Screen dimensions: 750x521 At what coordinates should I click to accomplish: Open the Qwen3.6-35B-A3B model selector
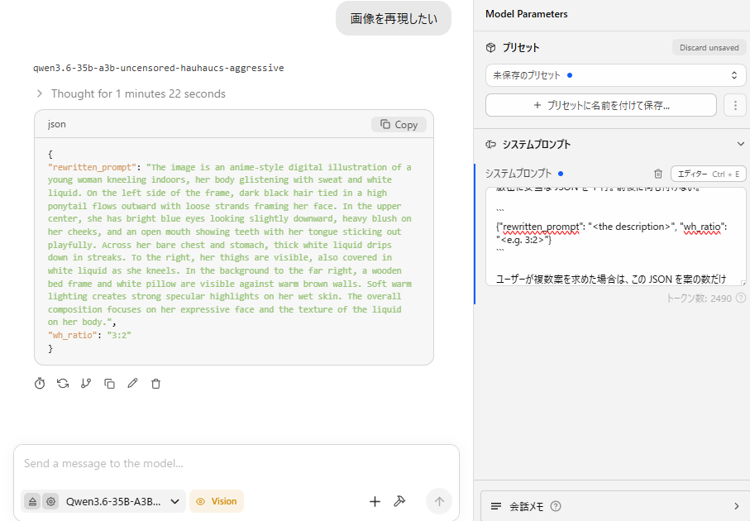[x=122, y=501]
